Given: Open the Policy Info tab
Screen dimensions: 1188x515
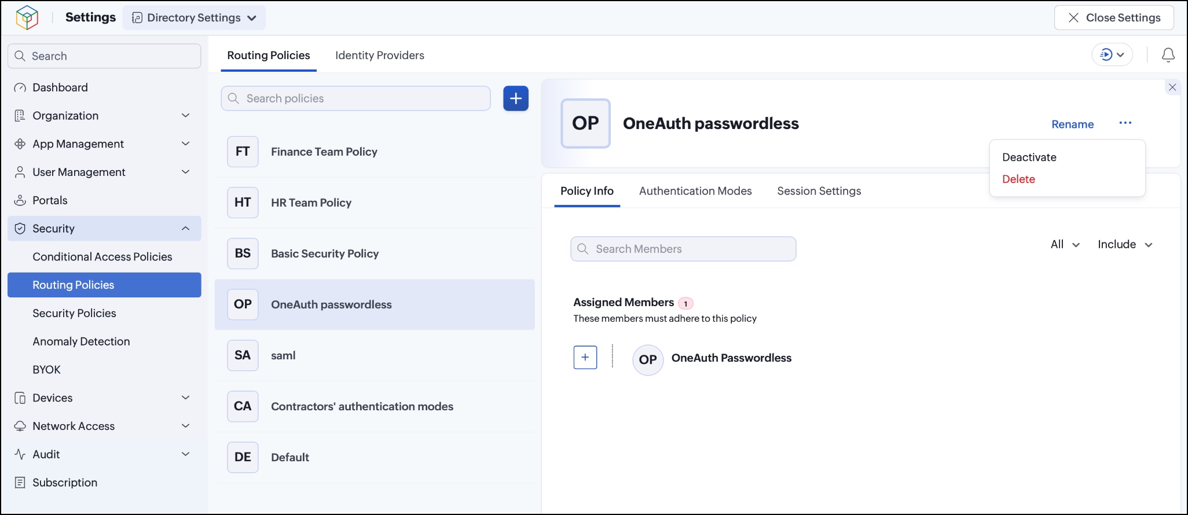Looking at the screenshot, I should [x=587, y=191].
